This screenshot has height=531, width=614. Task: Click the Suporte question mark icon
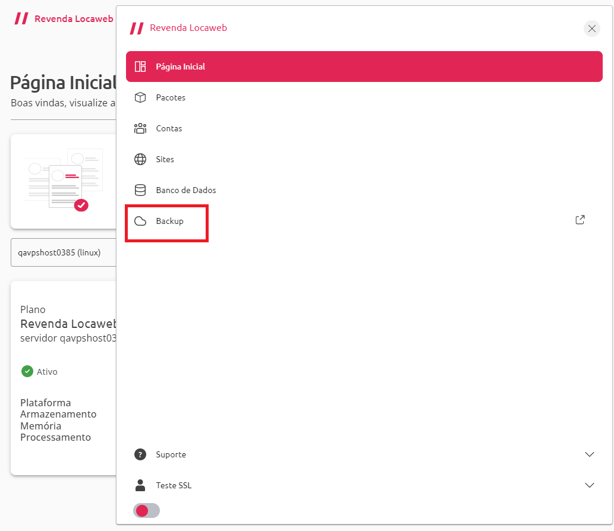coord(140,454)
